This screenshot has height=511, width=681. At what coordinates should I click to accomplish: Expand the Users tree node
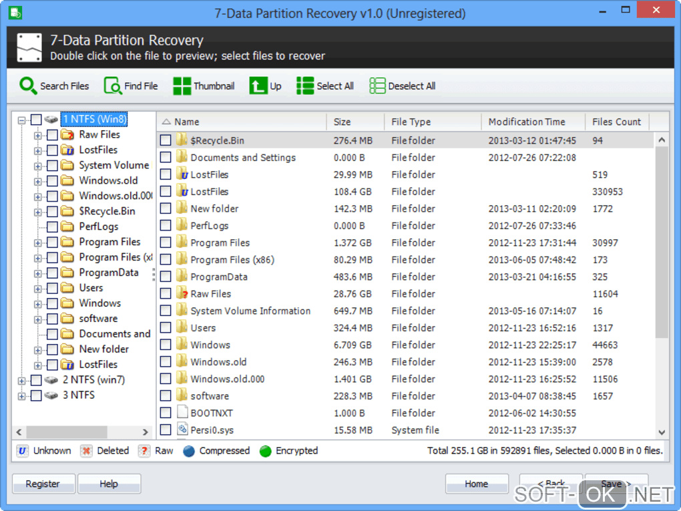point(38,289)
